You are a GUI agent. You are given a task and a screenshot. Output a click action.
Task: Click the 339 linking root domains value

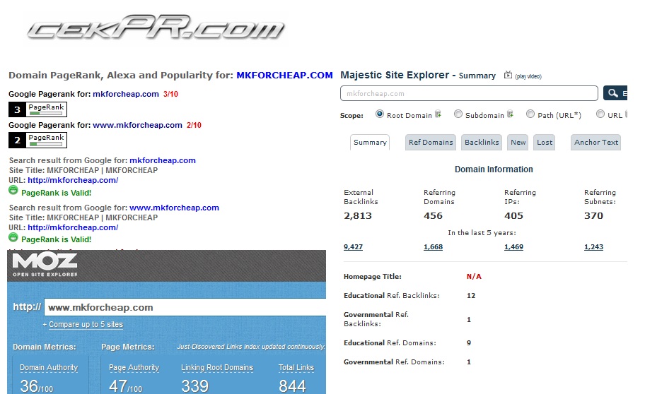195,386
